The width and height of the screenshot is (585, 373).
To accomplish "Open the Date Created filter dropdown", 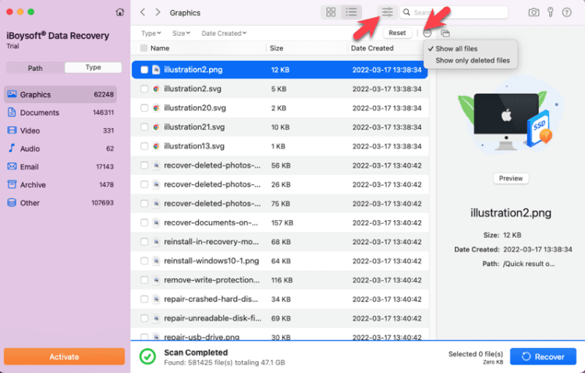I will (224, 34).
